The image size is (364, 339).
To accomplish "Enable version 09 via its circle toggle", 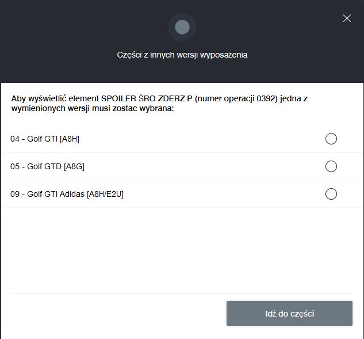I will (x=331, y=194).
